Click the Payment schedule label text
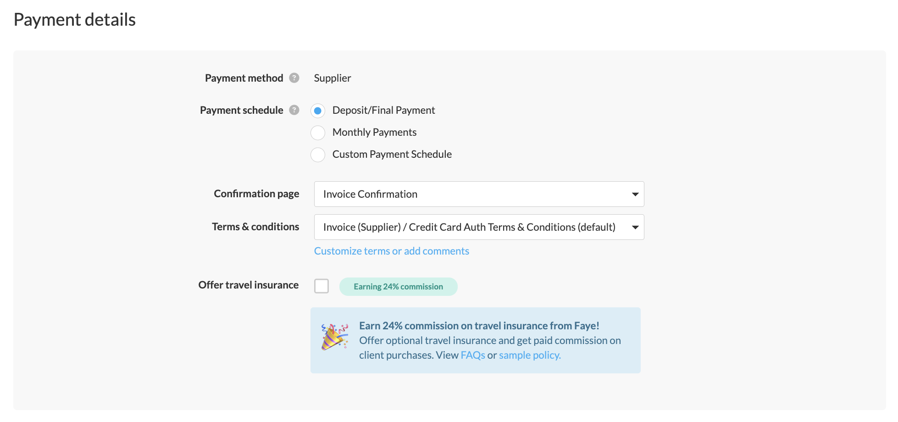Screen dimensions: 898x422 241,110
